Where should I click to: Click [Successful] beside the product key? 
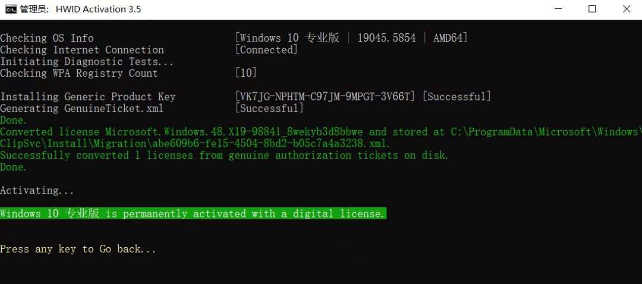[457, 97]
